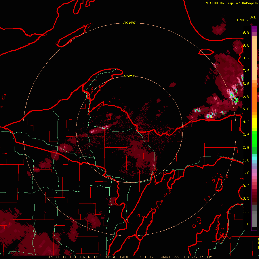Click the TH label on color scale
This screenshot has width=259, height=259.
click(x=247, y=224)
